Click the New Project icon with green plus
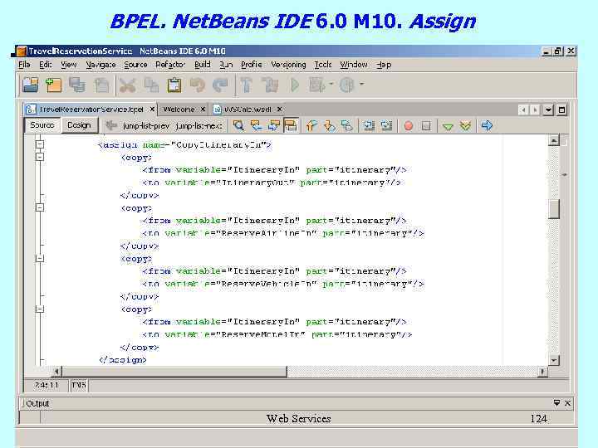This screenshot has width=598, height=448. 53,85
